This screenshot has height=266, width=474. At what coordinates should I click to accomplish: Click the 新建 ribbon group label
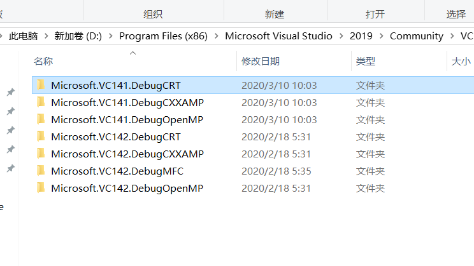click(x=274, y=14)
